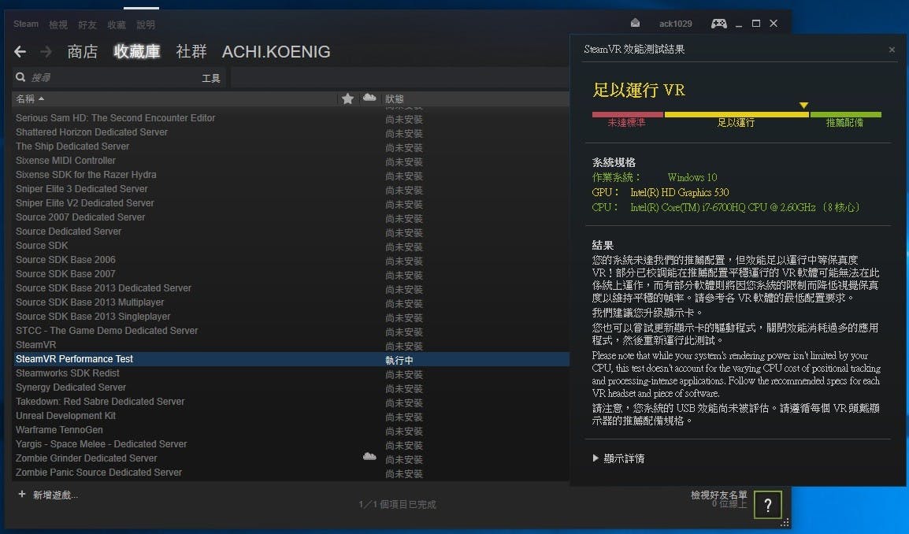Go forward with the right arrow
The width and height of the screenshot is (909, 534).
46,52
